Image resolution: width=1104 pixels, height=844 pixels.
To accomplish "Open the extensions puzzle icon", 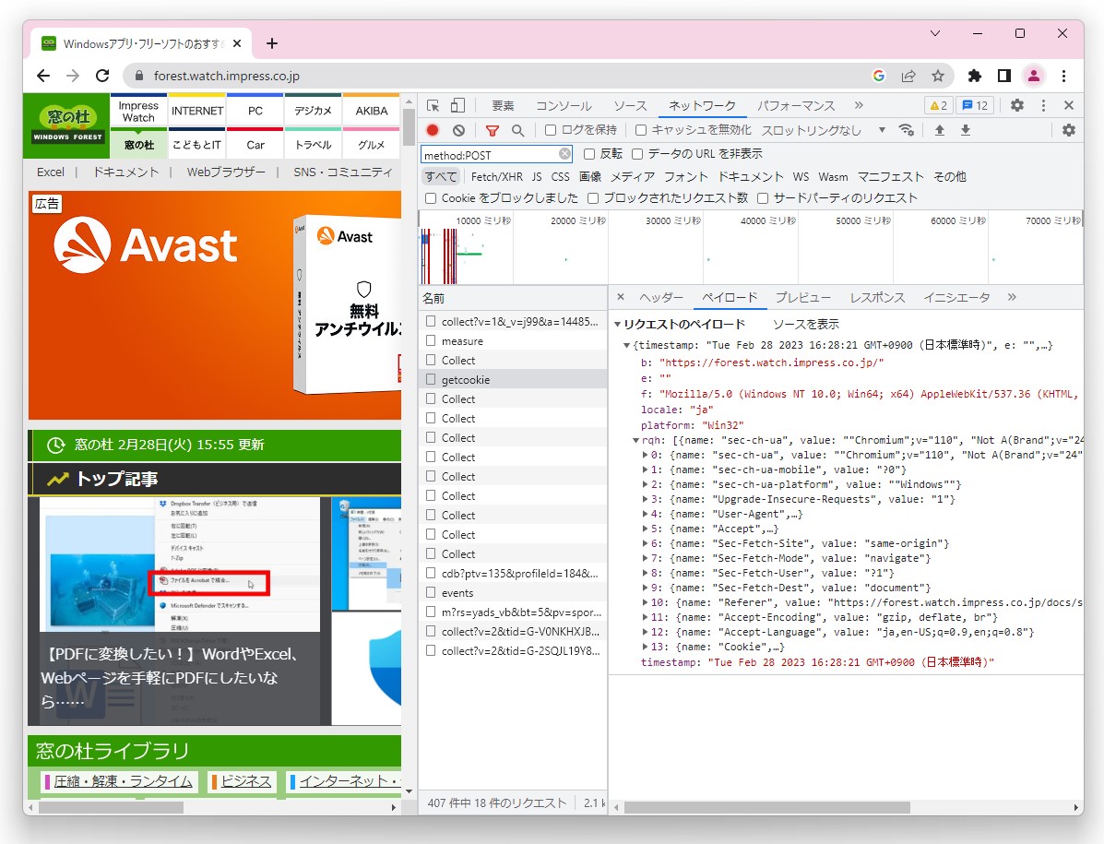I will click(x=975, y=76).
